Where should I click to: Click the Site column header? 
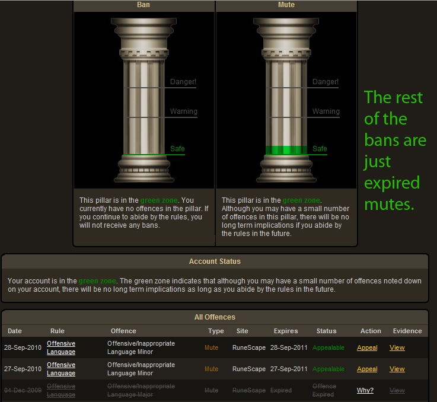coord(242,331)
